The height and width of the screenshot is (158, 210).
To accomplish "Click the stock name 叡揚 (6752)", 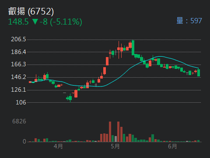I will point(31,11).
